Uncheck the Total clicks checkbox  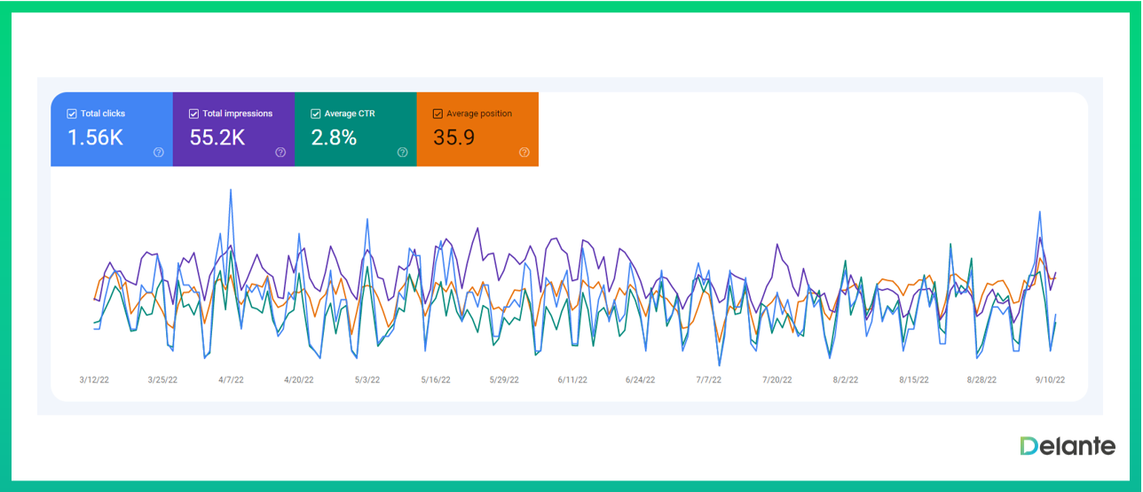coord(72,113)
